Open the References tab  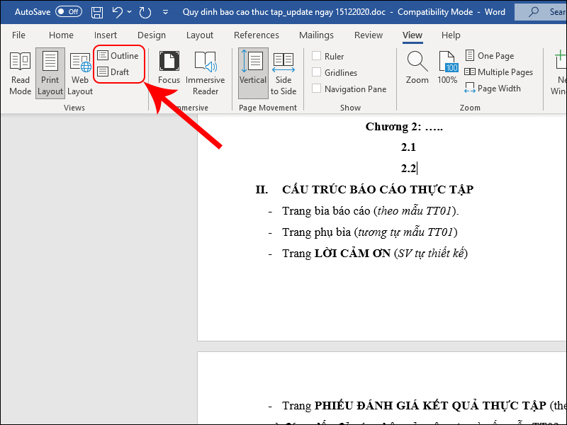(256, 35)
